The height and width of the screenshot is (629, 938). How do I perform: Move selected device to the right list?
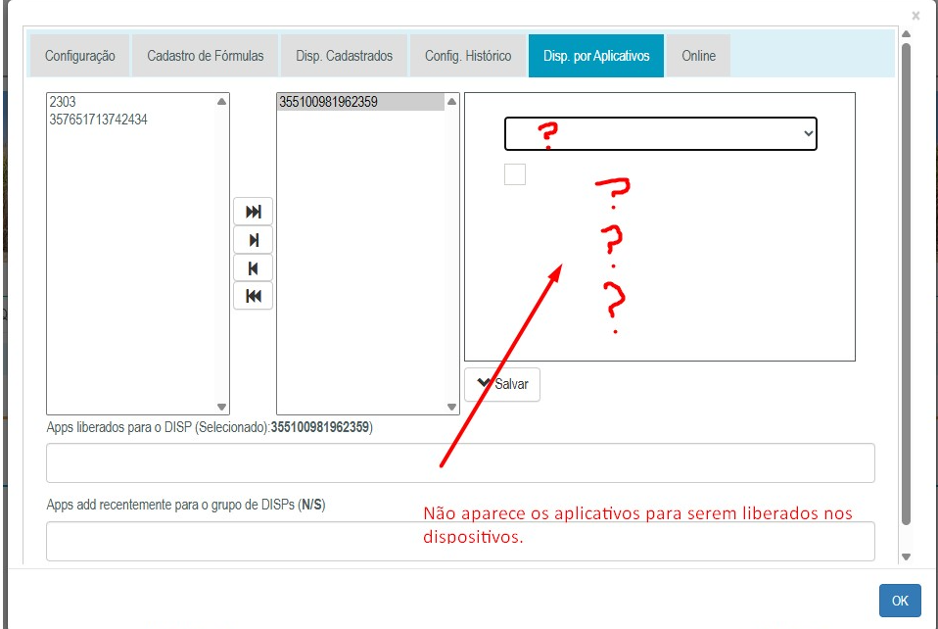[x=253, y=240]
